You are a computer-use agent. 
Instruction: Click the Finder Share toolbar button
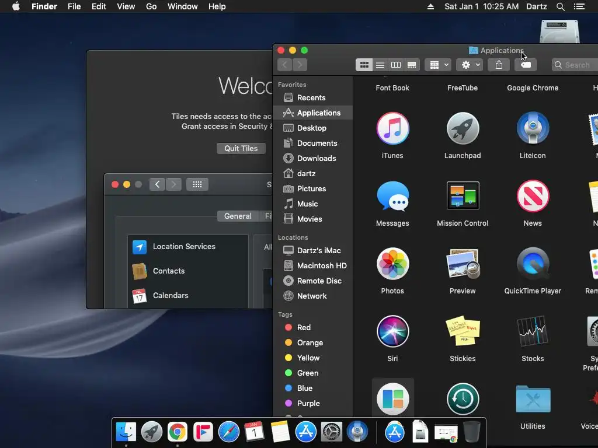pyautogui.click(x=499, y=65)
